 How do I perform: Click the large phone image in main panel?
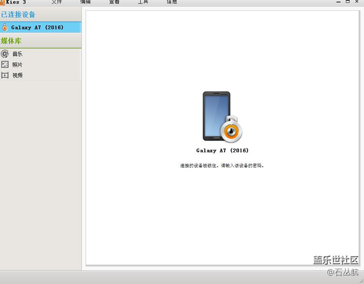[216, 117]
